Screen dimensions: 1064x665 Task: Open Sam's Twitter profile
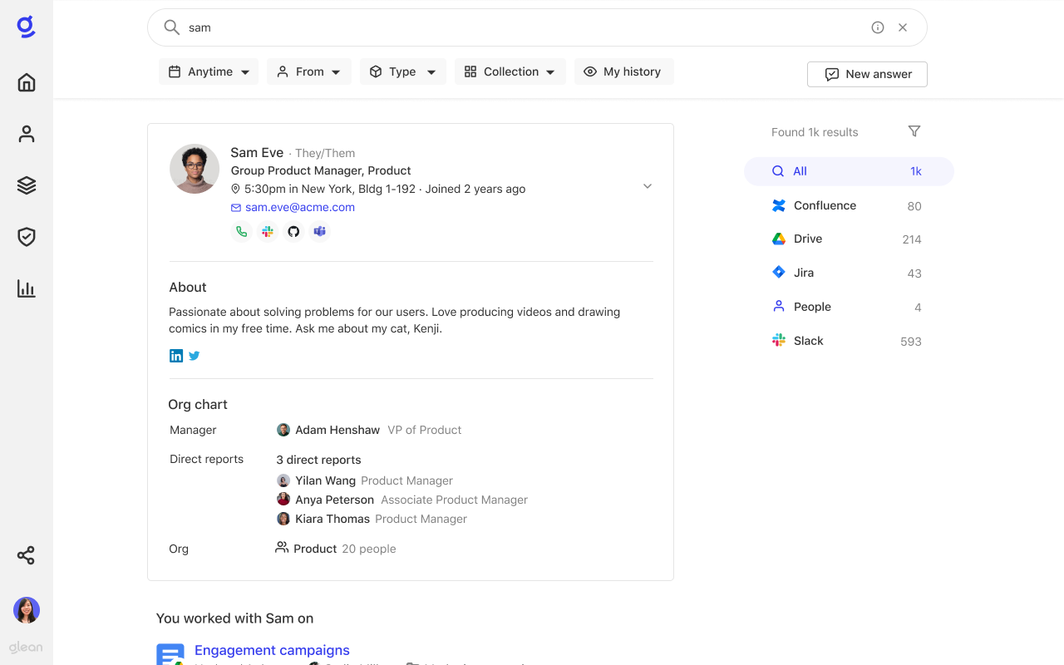click(x=194, y=355)
